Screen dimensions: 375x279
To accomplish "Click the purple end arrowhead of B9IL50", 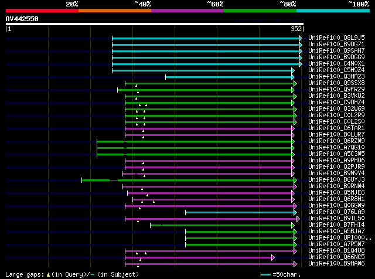I will pos(298,219).
